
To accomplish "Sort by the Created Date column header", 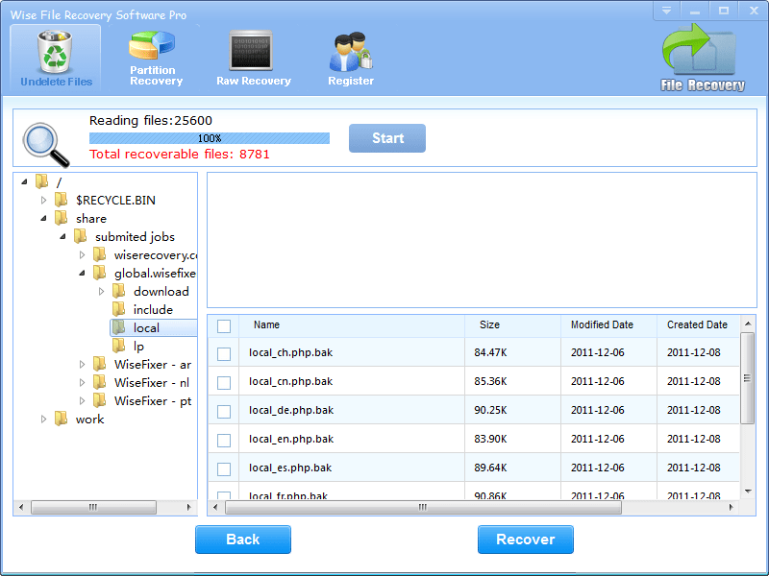I will 698,325.
